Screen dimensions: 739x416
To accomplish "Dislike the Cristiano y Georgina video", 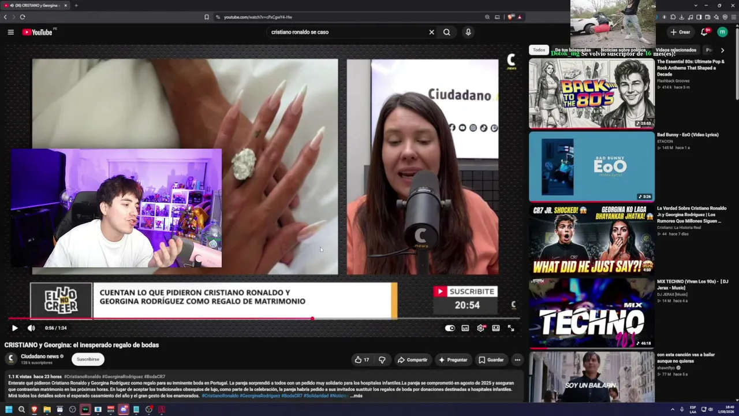I will (382, 360).
